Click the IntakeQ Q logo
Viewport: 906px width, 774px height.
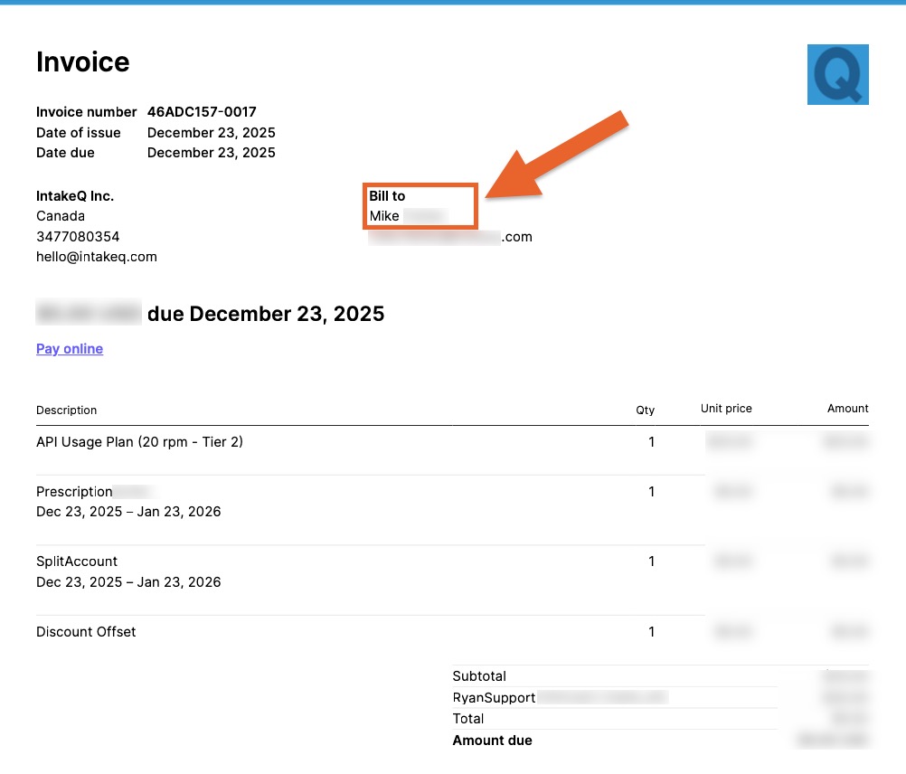pos(838,74)
